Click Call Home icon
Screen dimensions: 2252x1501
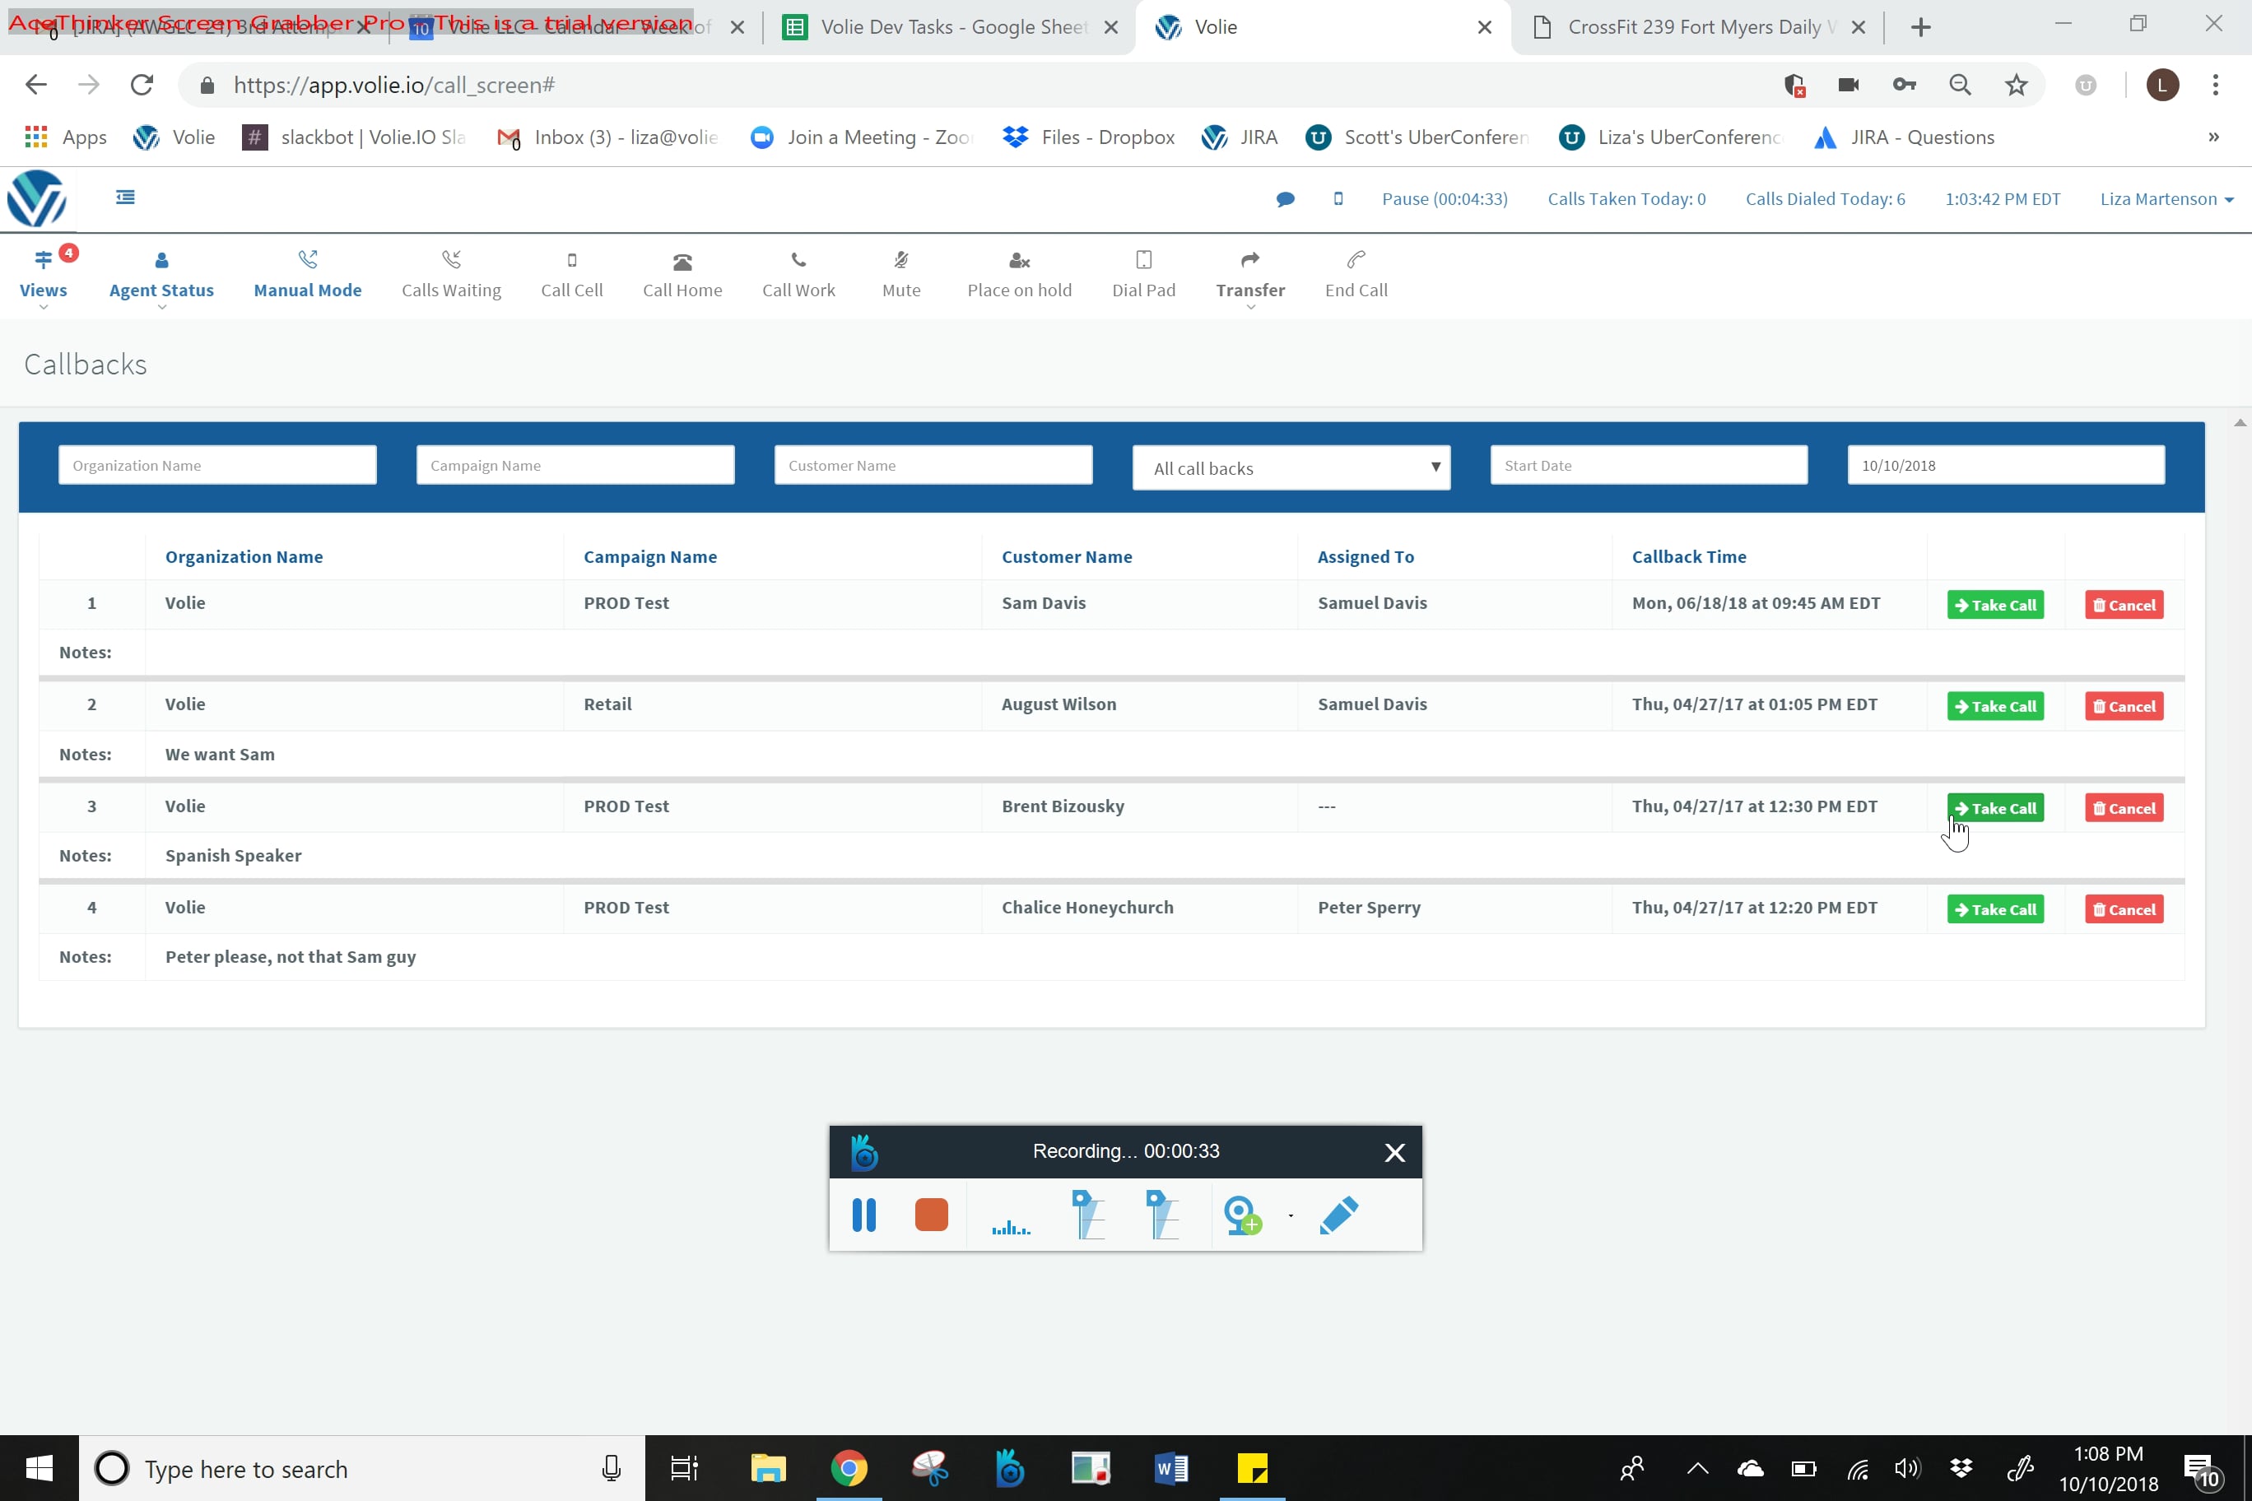point(682,262)
